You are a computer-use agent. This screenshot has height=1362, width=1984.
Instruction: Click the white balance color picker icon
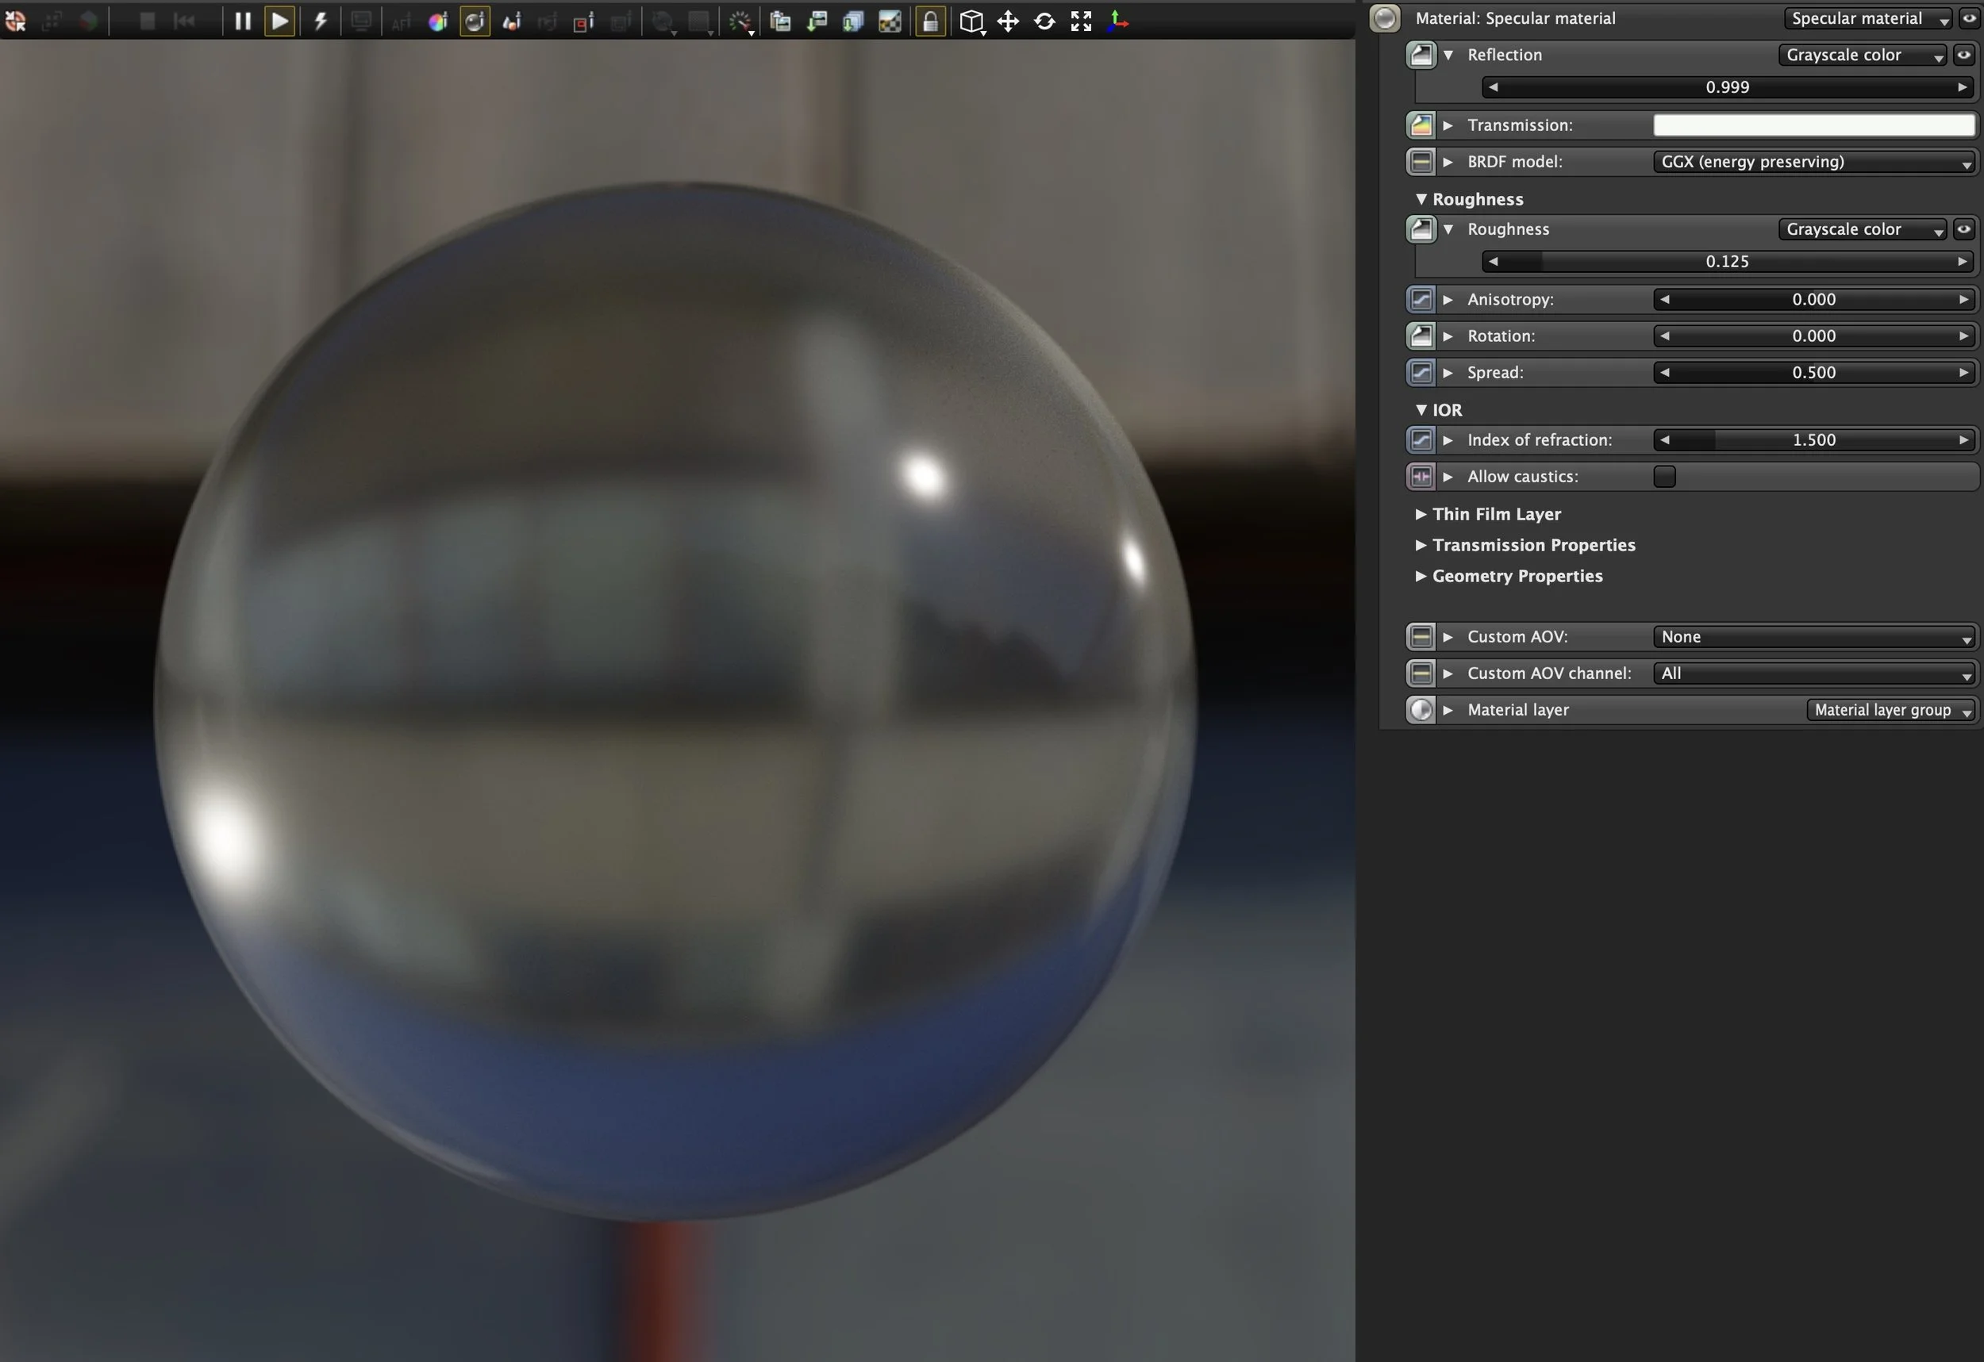click(x=437, y=21)
